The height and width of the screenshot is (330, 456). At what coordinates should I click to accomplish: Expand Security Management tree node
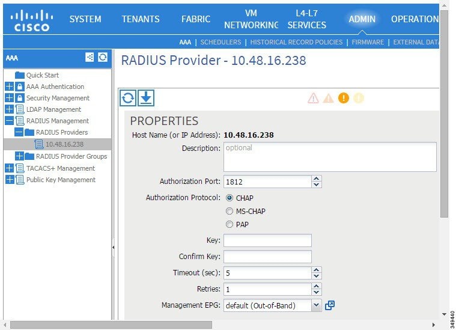[x=9, y=98]
